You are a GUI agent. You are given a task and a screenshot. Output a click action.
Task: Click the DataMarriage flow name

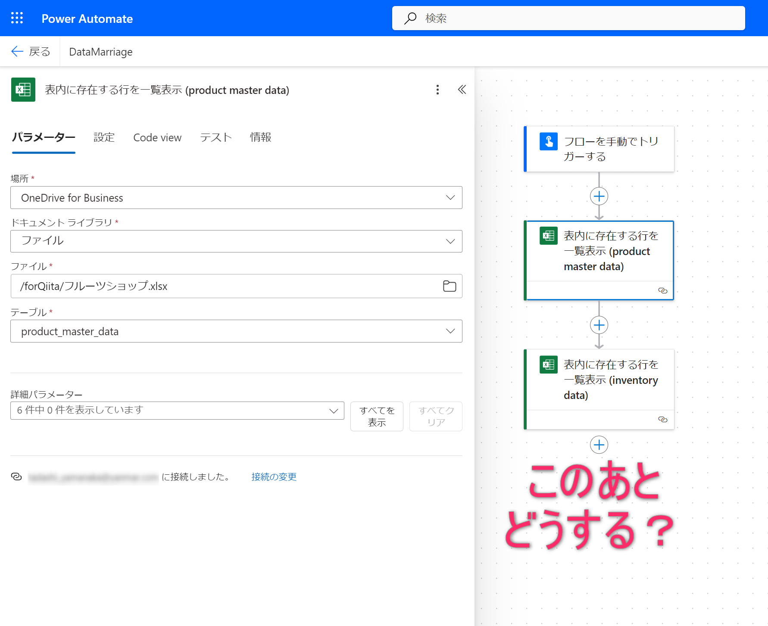click(x=101, y=52)
